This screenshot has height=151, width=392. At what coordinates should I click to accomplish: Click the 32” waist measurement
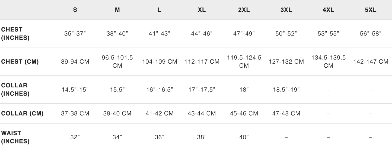75,137
